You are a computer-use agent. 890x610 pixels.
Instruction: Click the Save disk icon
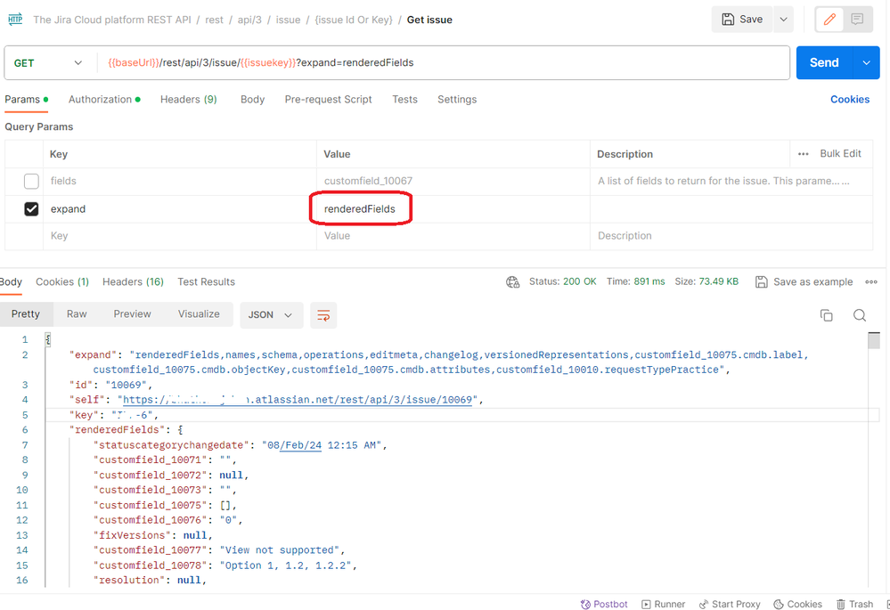(728, 20)
